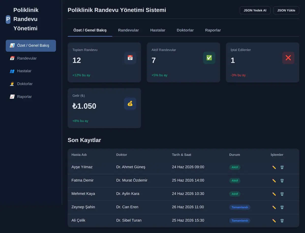Viewport: 305px width, 233px height.
Task: Edit Zeynep Şahin appointment with pencil icon
Action: click(274, 207)
